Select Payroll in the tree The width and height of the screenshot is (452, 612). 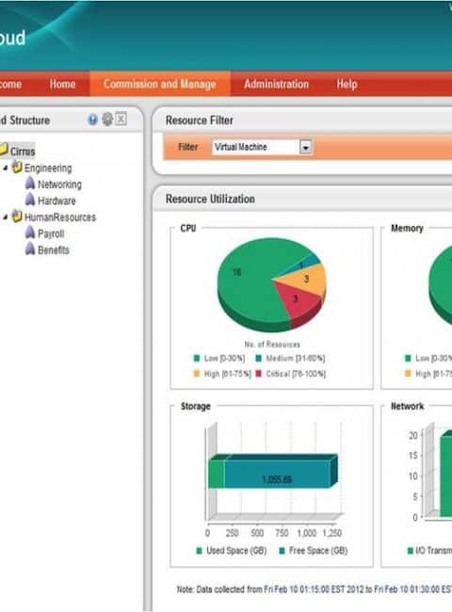tap(51, 234)
